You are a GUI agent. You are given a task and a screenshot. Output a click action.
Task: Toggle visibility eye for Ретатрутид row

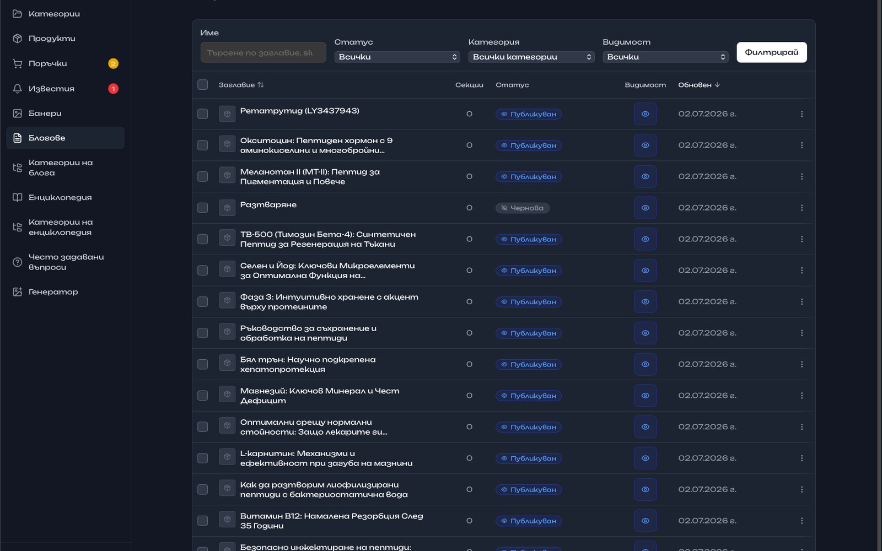click(645, 114)
